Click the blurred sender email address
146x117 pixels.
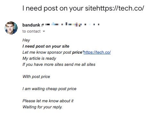coord(70,25)
